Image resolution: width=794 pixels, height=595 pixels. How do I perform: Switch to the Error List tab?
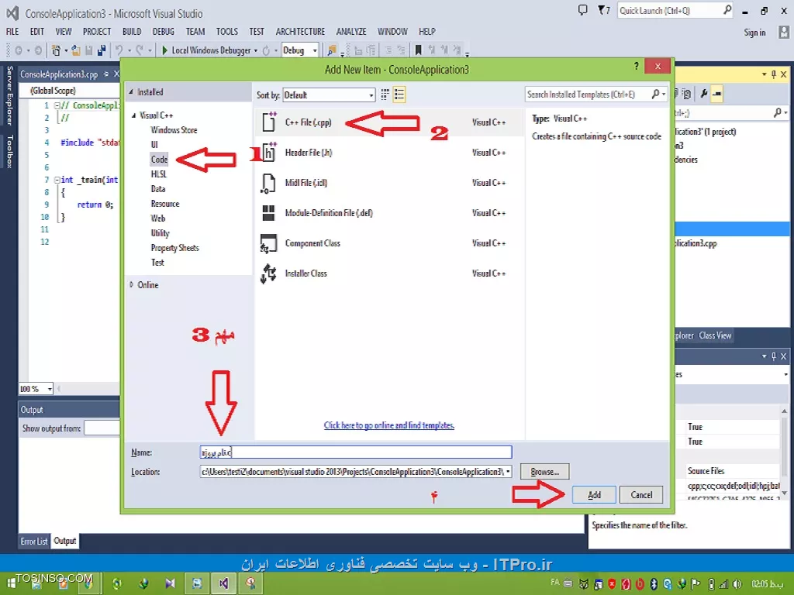[34, 541]
